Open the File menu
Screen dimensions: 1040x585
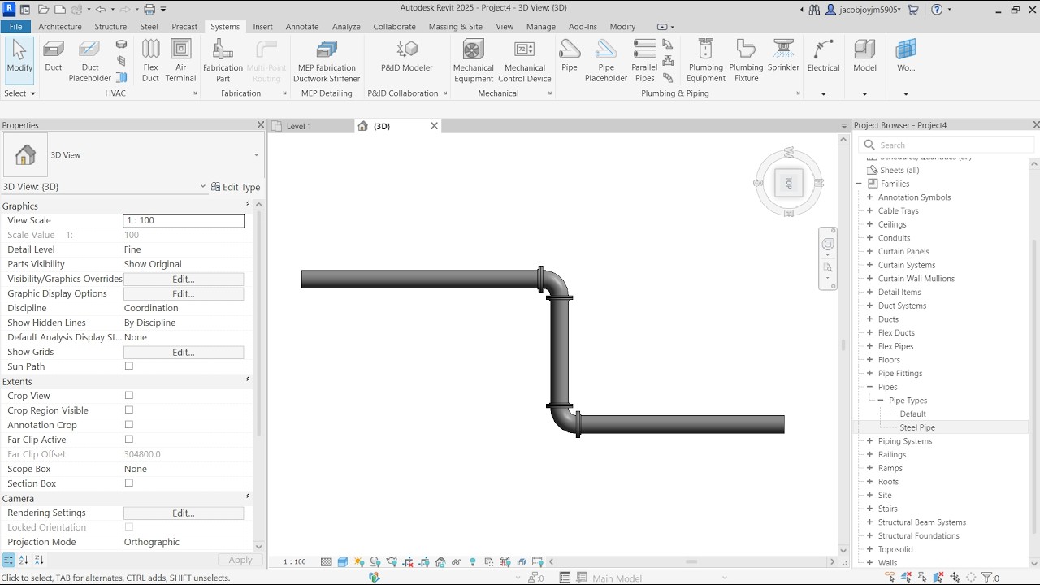pos(16,27)
